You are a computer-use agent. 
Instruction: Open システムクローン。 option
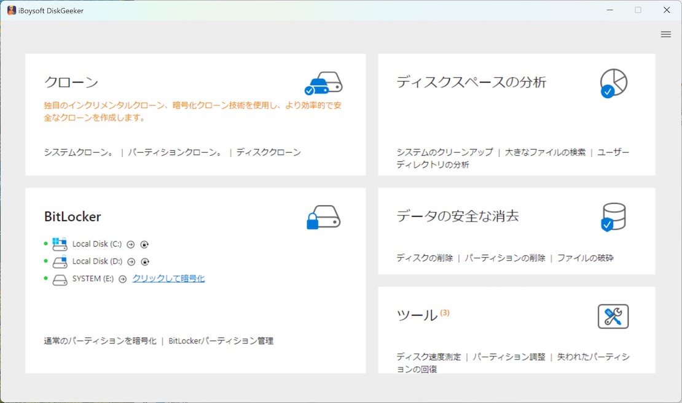(79, 152)
